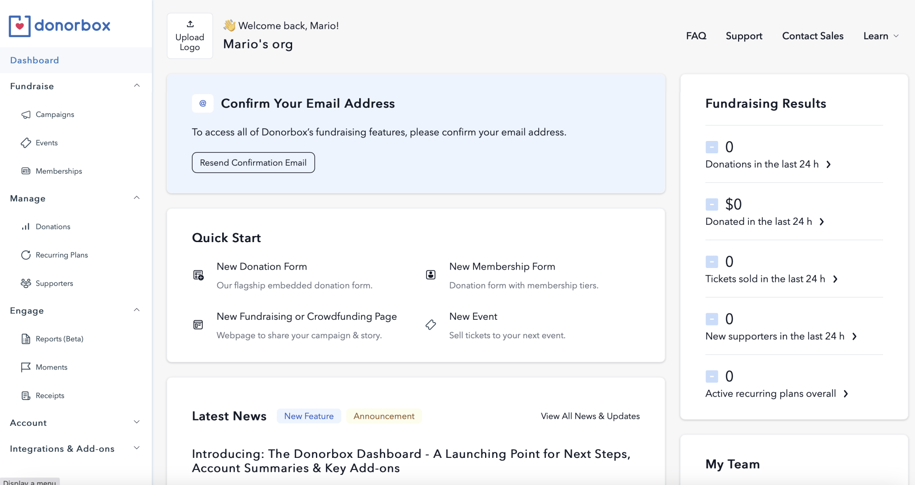This screenshot has height=485, width=915.
Task: Click the Supporters people icon
Action: tap(26, 283)
